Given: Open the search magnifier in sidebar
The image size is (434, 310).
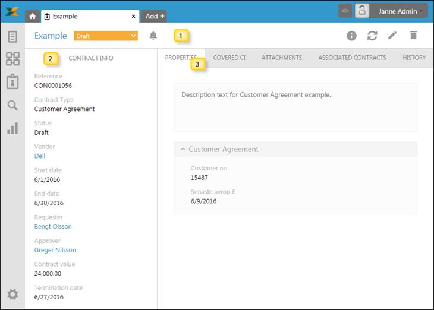Looking at the screenshot, I should (x=12, y=105).
